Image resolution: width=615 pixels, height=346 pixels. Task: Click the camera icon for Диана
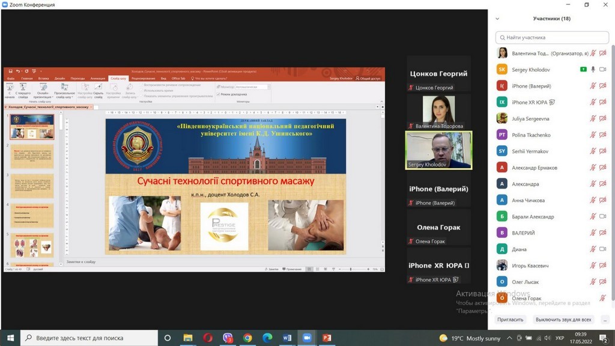(603, 249)
